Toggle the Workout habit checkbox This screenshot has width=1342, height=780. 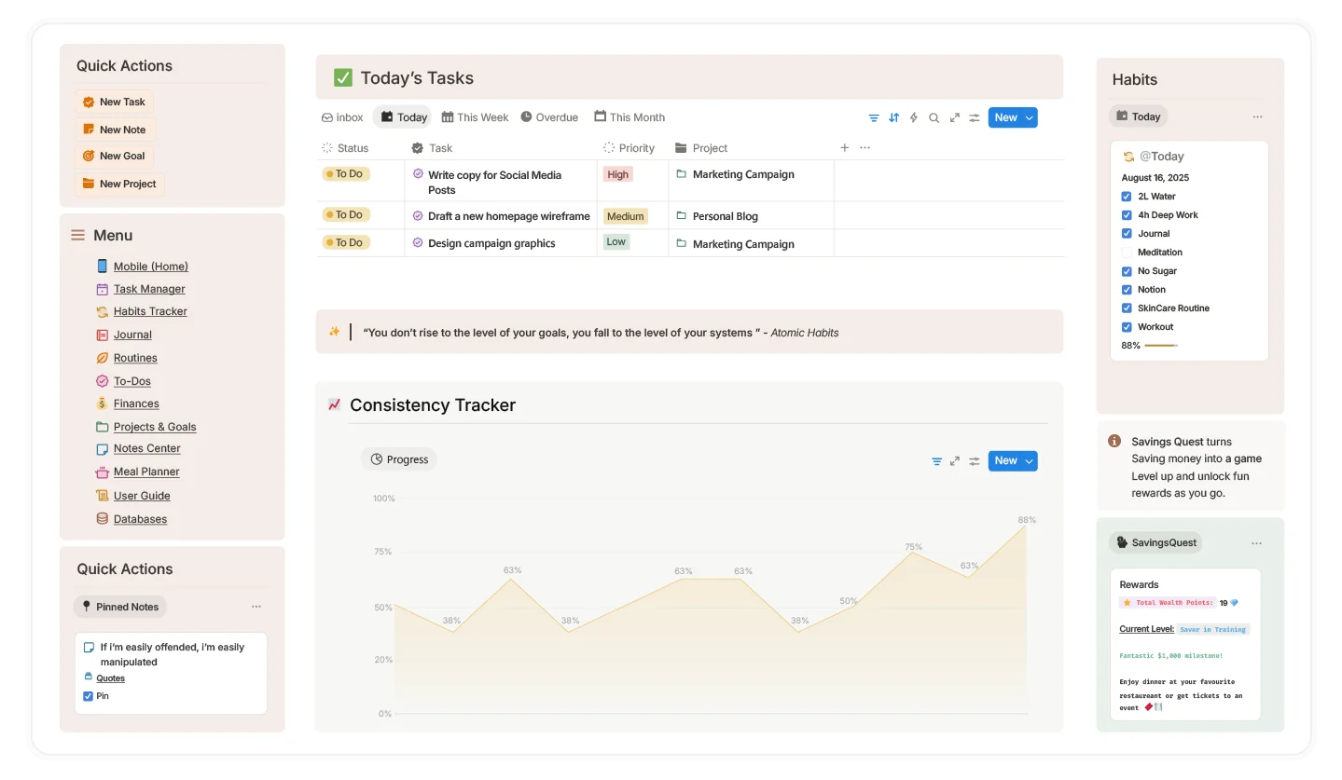coord(1127,327)
